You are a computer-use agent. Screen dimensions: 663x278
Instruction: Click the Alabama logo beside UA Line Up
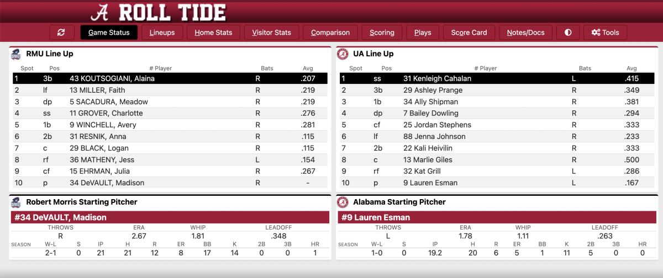click(343, 54)
